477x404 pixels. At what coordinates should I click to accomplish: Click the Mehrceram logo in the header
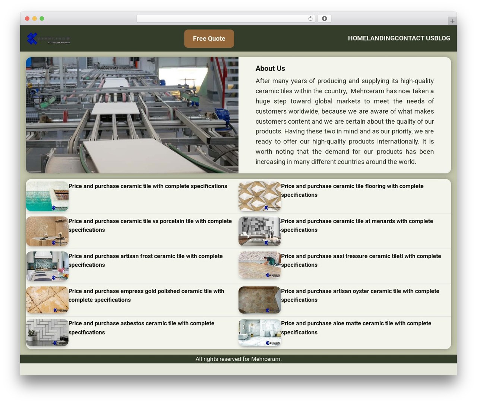(48, 38)
